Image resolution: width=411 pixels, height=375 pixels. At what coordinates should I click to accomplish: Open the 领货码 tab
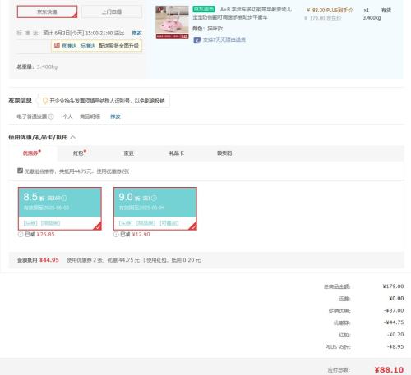click(224, 153)
